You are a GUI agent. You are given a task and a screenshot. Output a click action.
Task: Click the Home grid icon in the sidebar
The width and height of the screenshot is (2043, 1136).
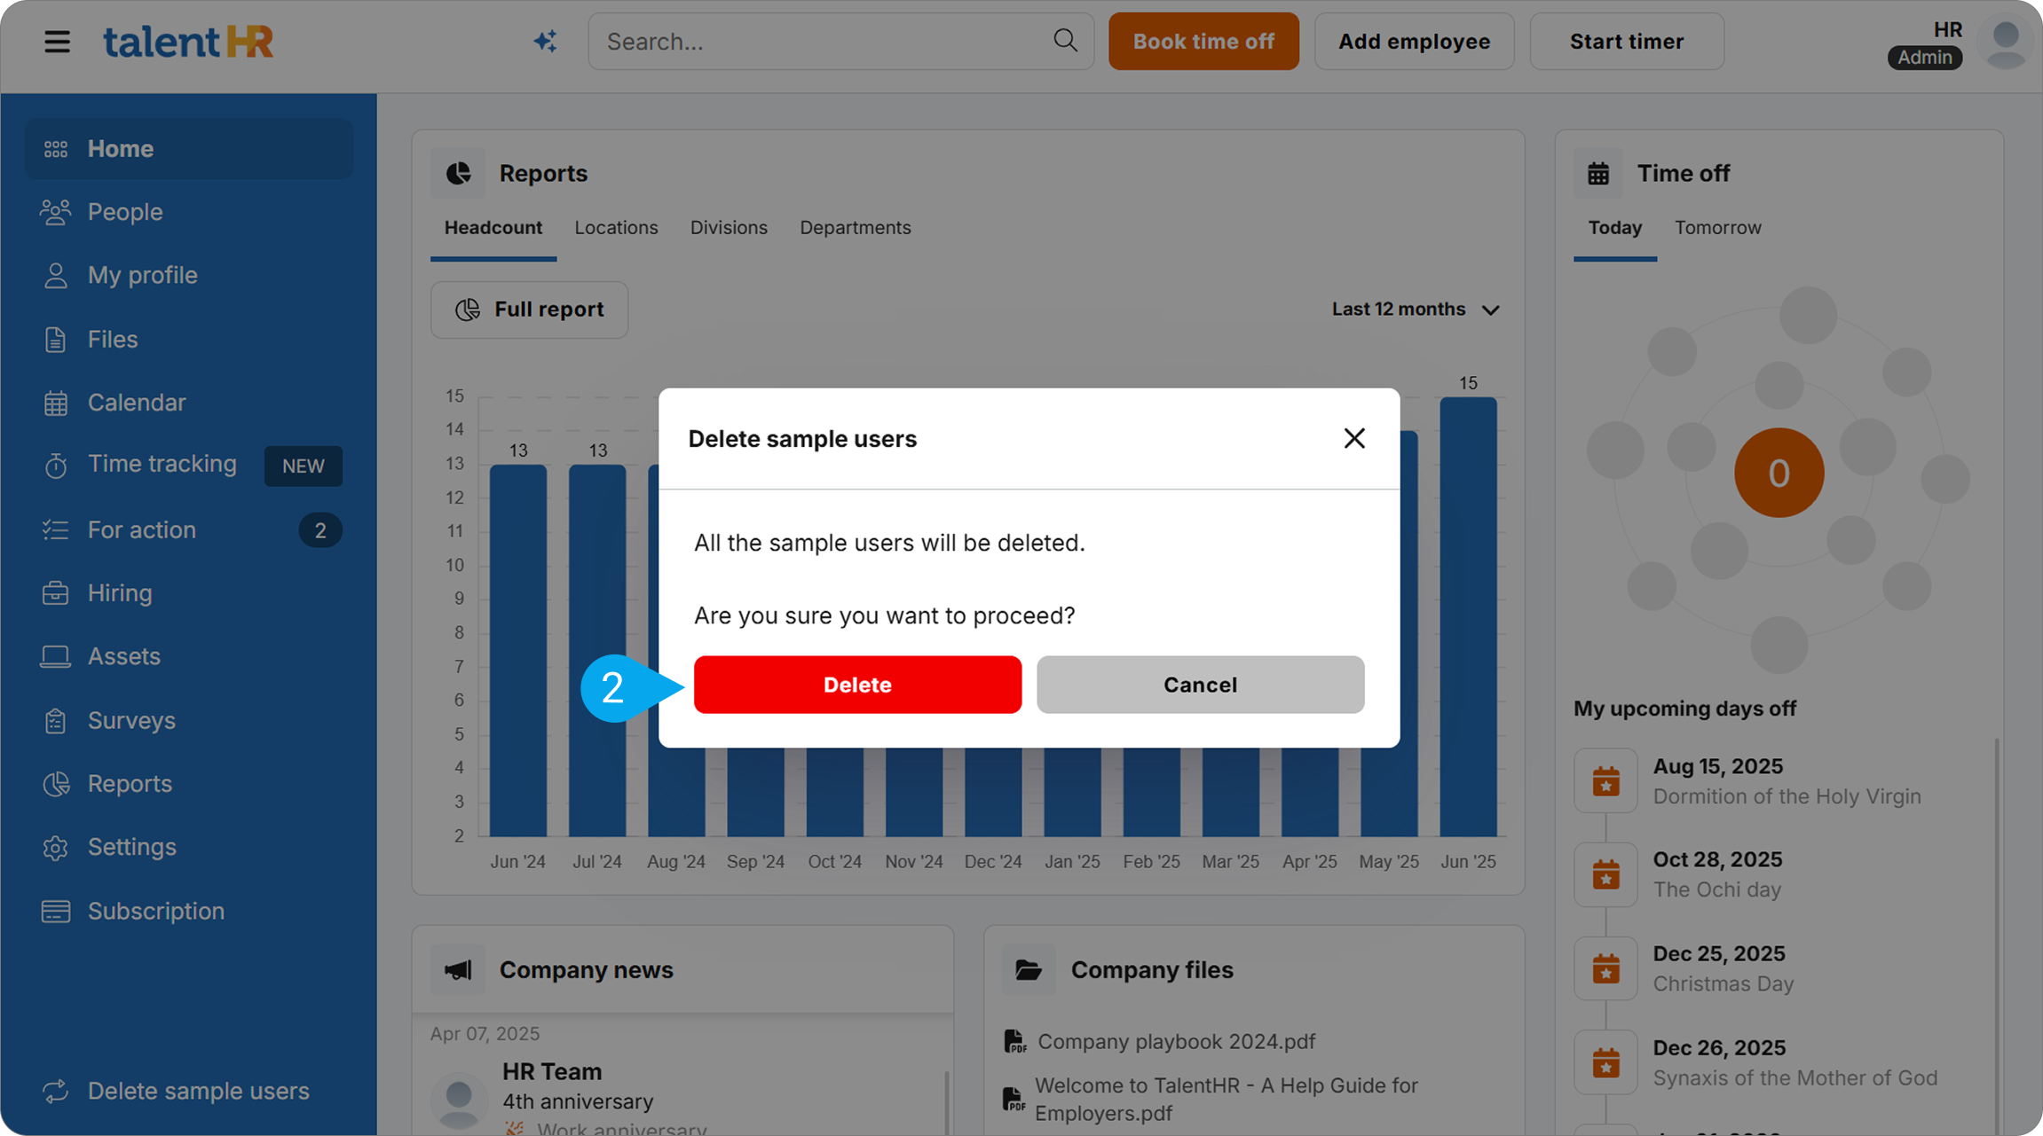tap(56, 149)
